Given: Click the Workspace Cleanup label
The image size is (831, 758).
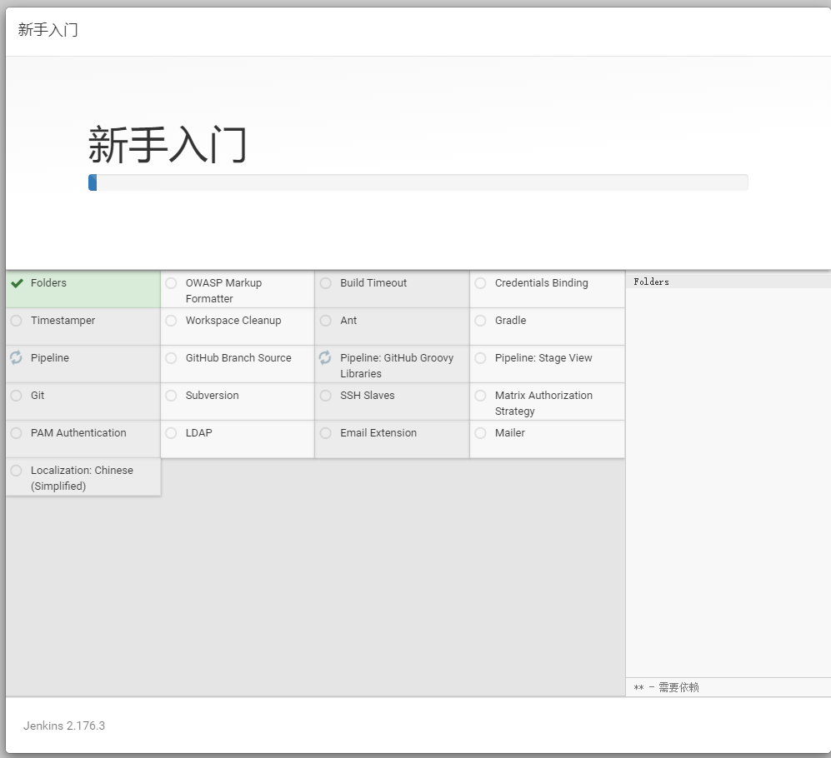Looking at the screenshot, I should coord(233,321).
